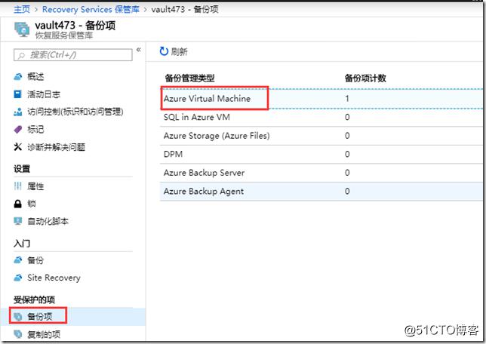Open the DPM backup type row
This screenshot has height=344, width=486.
(321, 155)
